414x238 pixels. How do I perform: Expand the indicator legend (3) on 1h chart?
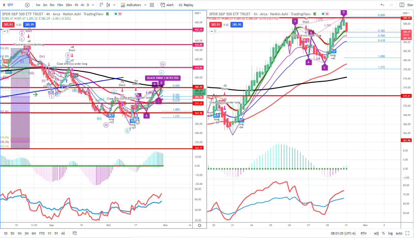click(x=213, y=31)
